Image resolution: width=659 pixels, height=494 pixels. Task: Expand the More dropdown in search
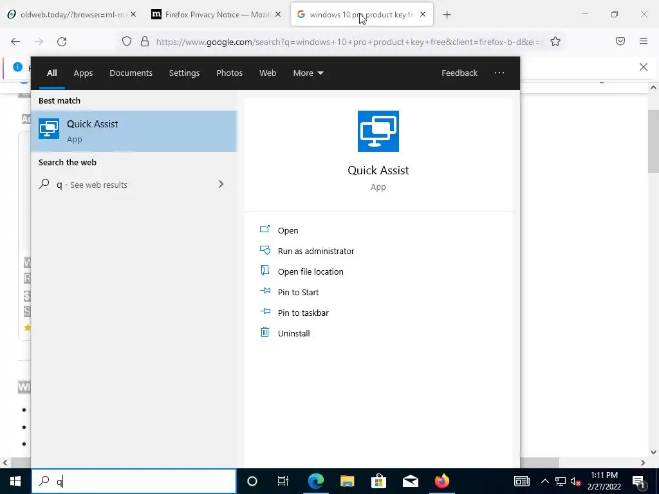(308, 73)
